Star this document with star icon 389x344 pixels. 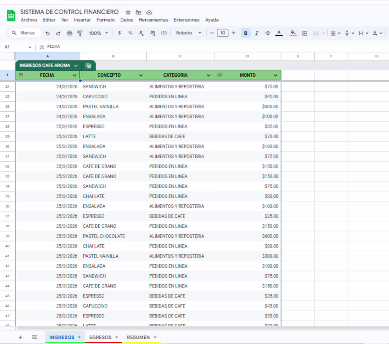(128, 12)
